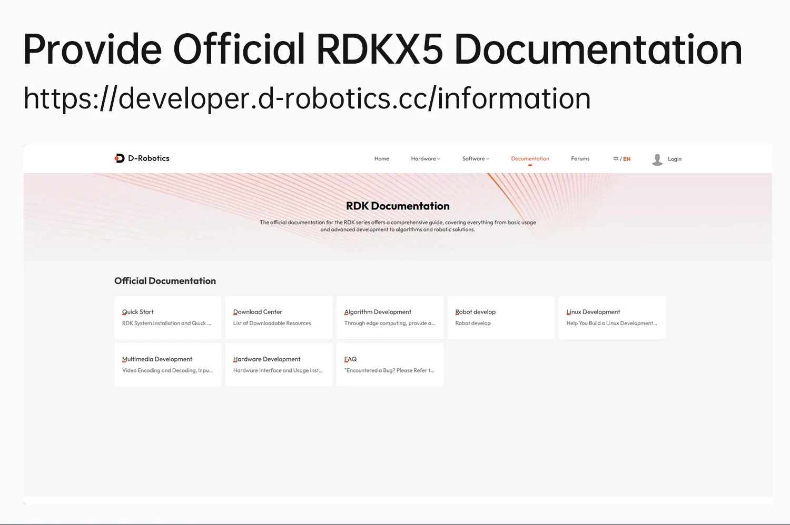The height and width of the screenshot is (525, 790).
Task: Switch language to Chinese (中)
Action: [616, 159]
